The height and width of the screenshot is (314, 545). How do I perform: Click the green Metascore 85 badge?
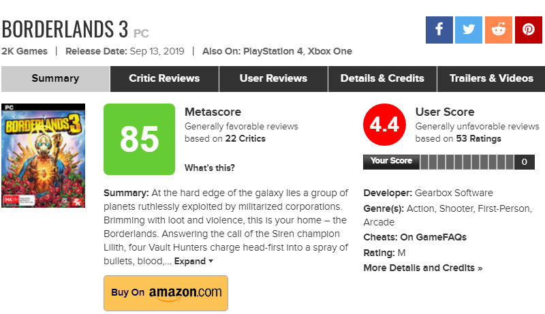(140, 139)
